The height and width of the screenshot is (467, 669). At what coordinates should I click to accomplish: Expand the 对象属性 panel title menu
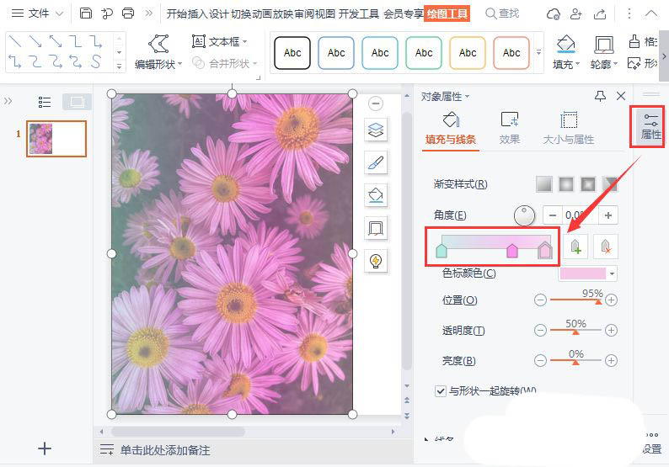click(446, 97)
